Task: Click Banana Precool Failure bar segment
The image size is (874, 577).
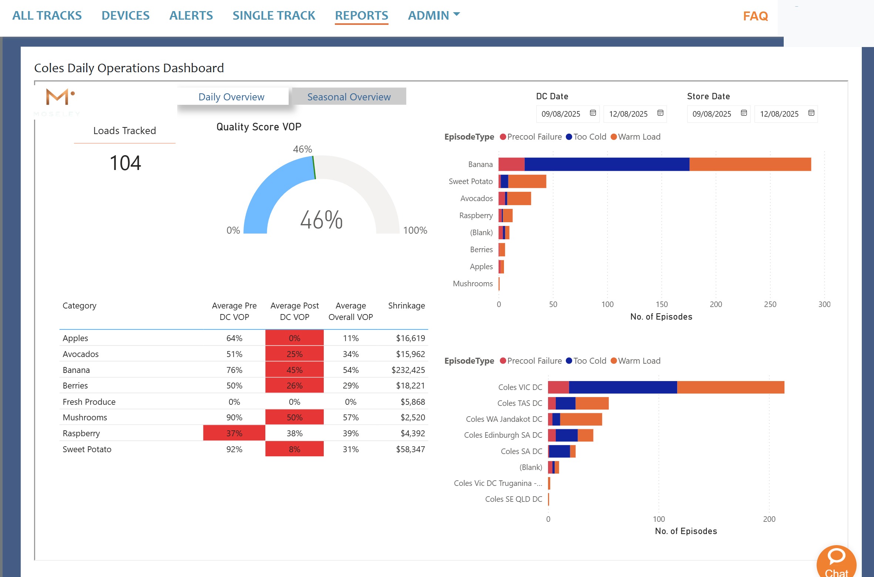Action: [511, 164]
